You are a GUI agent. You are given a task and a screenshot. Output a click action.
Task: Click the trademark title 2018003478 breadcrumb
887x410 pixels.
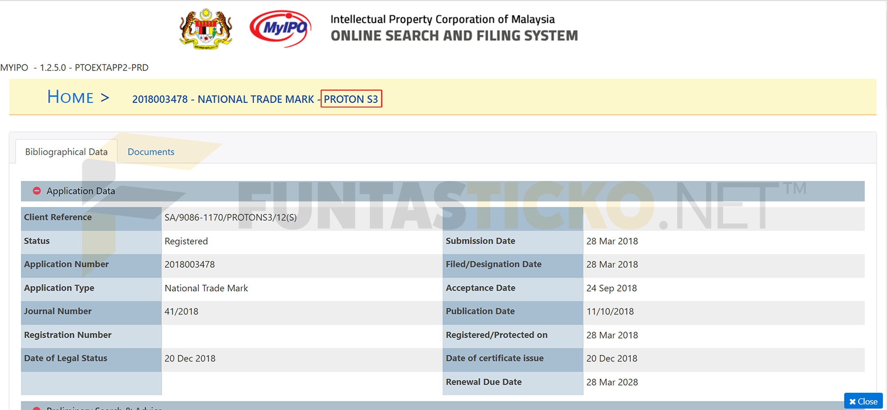point(255,99)
